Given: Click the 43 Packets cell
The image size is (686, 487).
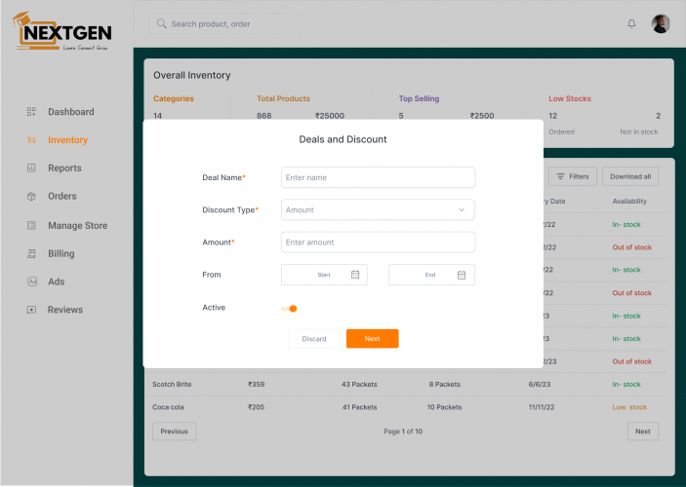Looking at the screenshot, I should coord(359,385).
